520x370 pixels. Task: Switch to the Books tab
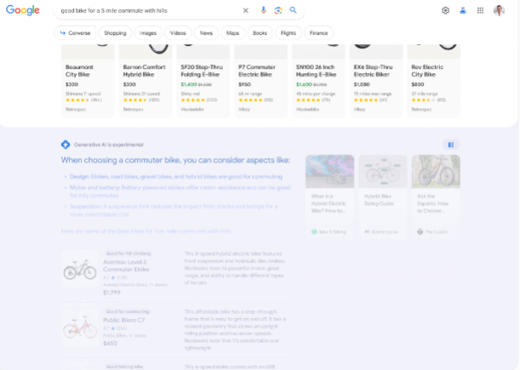click(260, 33)
